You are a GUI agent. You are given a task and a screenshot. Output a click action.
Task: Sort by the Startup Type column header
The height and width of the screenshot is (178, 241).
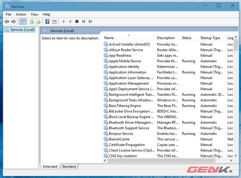pos(212,38)
